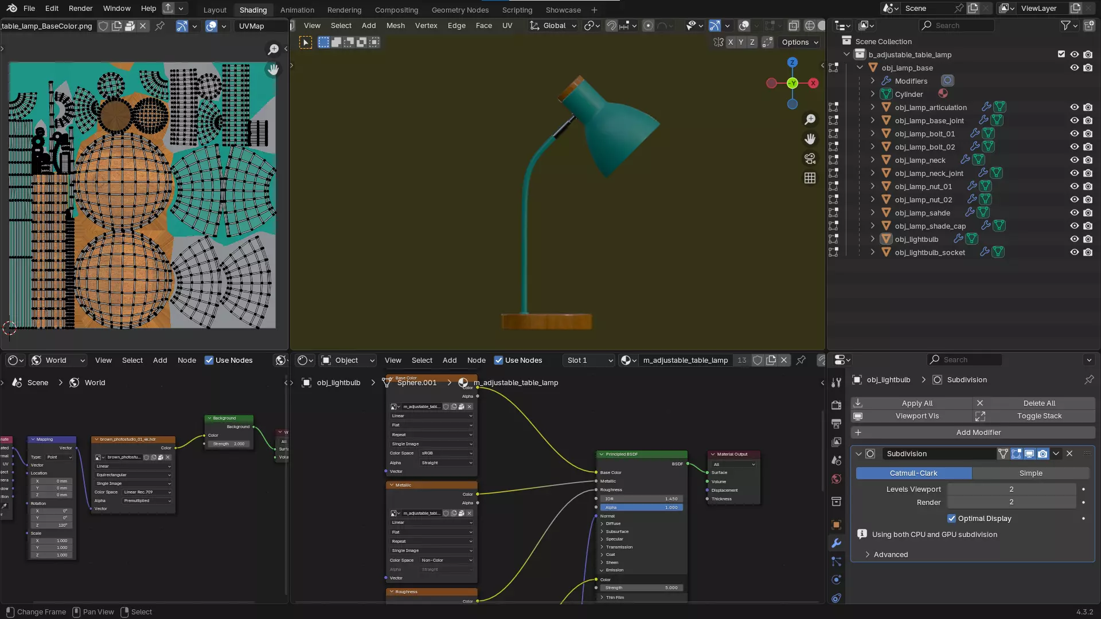Viewport: 1101px width, 619px height.
Task: Click the pan hand icon in UV editor
Action: pos(274,69)
